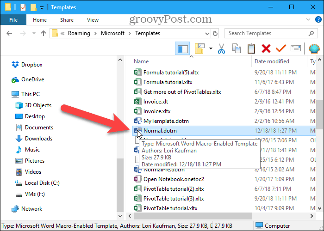
Task: Open the Share ribbon tab
Action: point(67,20)
